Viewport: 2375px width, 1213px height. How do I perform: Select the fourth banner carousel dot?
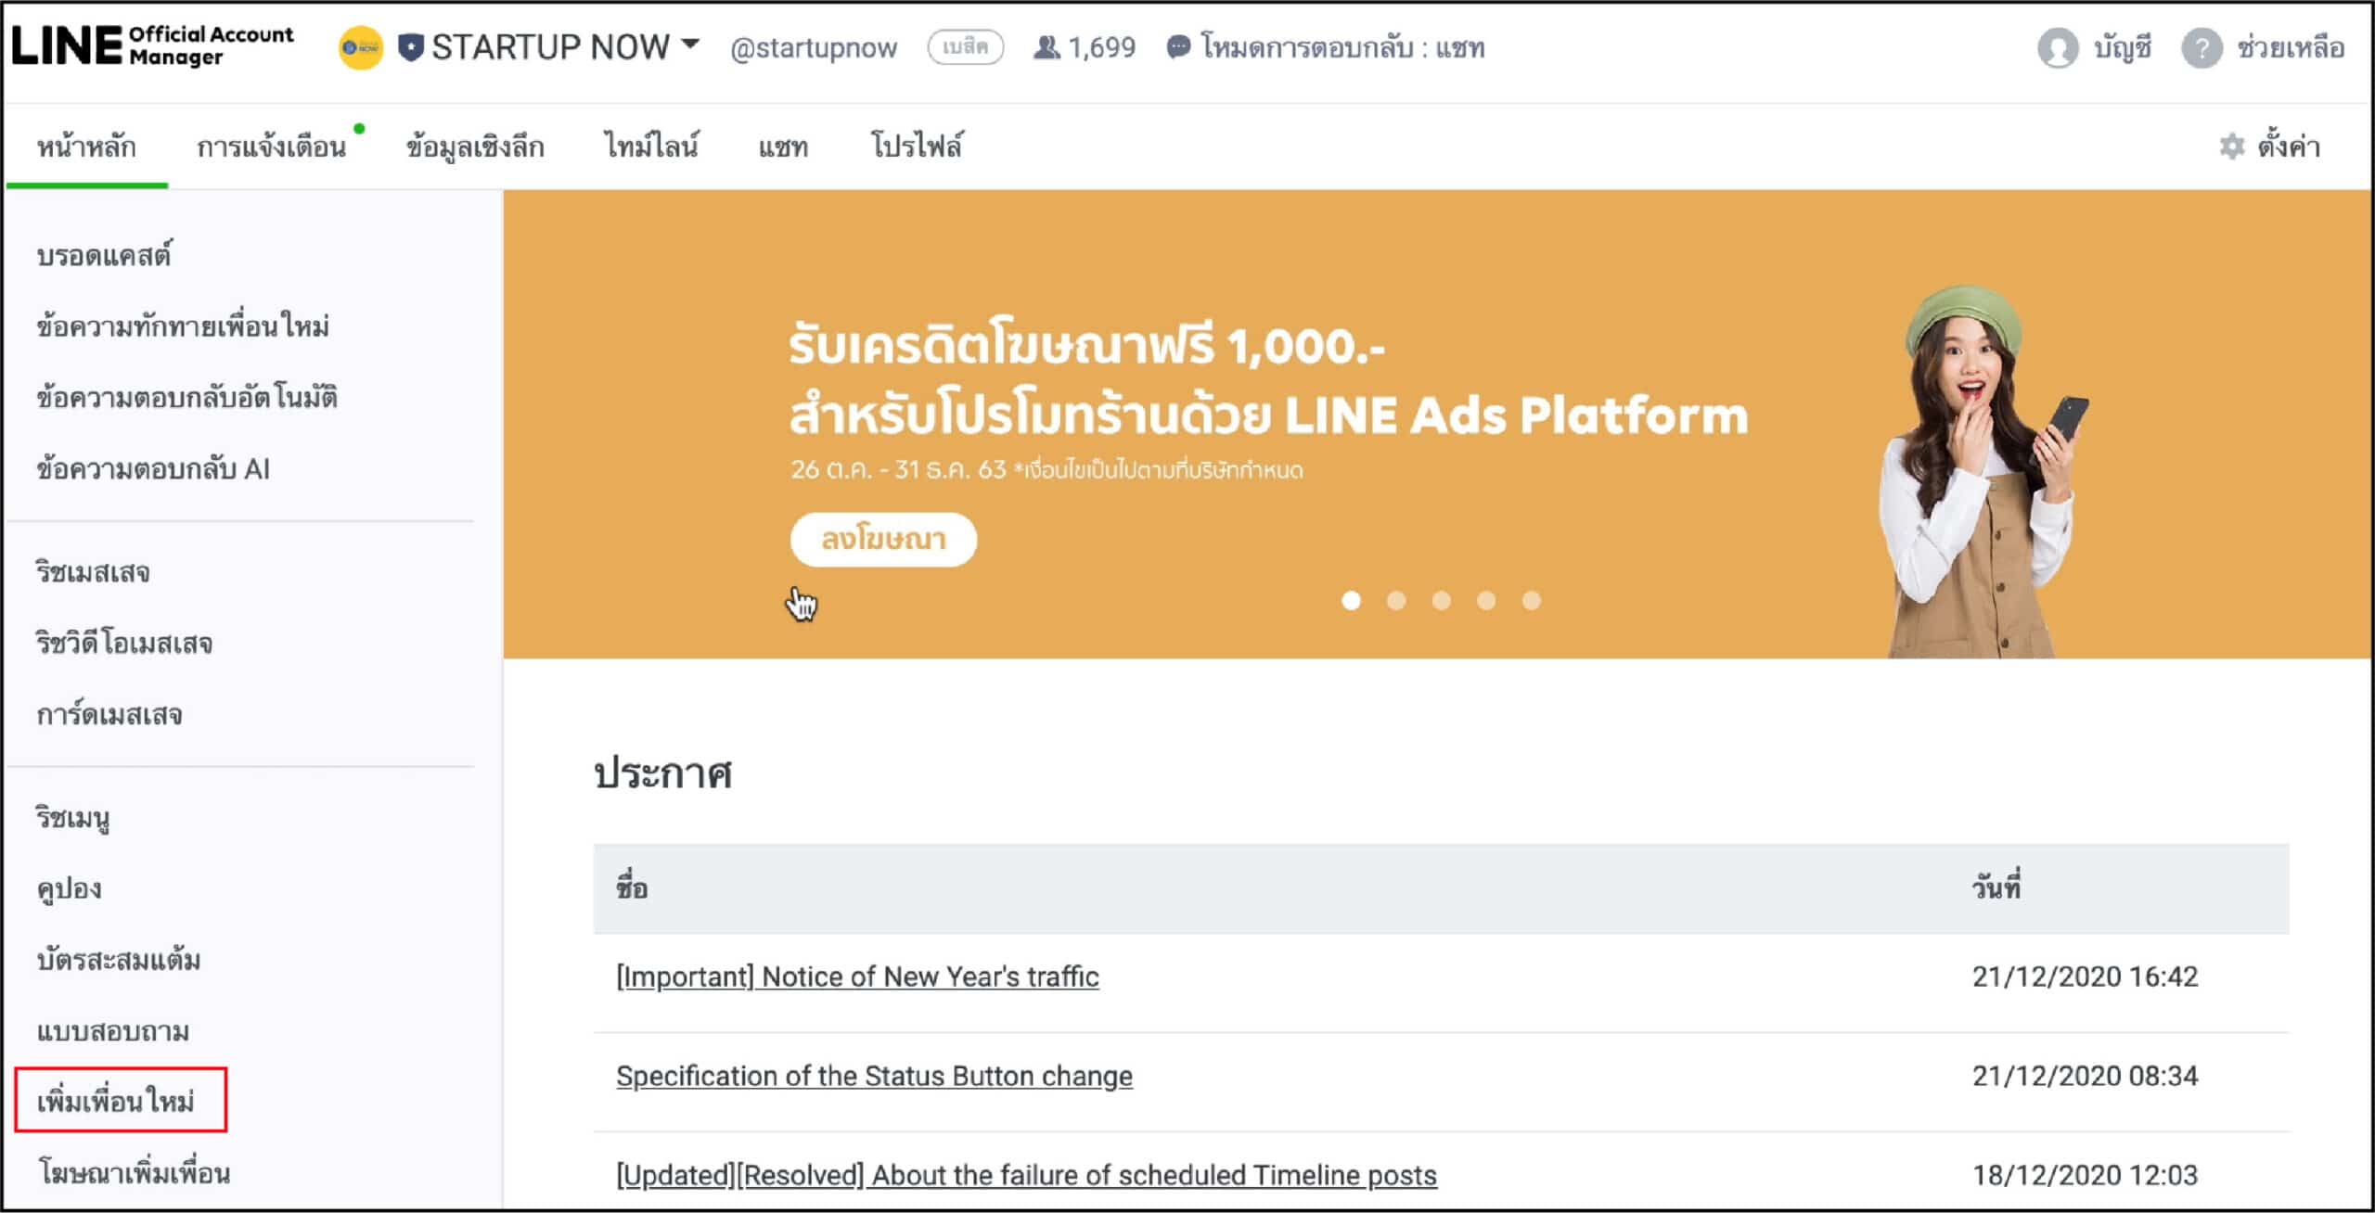(x=1486, y=601)
